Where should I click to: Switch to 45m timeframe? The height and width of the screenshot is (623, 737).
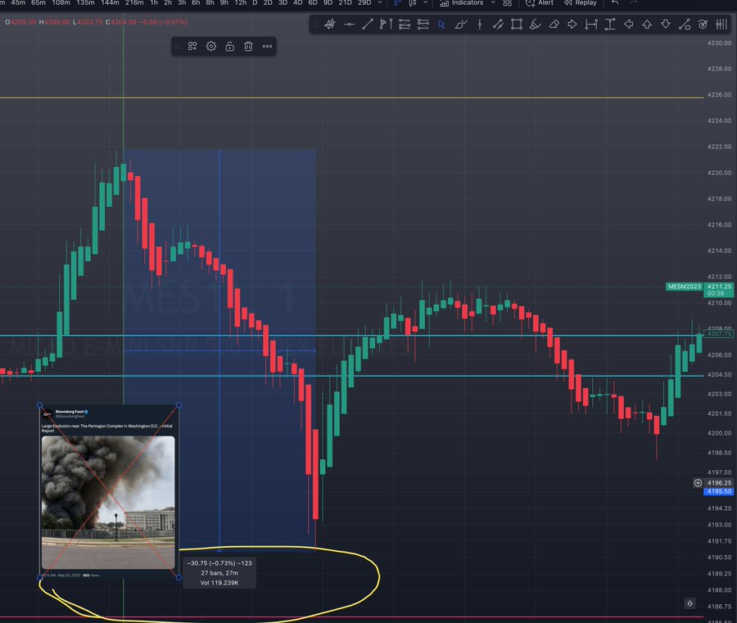(18, 2)
